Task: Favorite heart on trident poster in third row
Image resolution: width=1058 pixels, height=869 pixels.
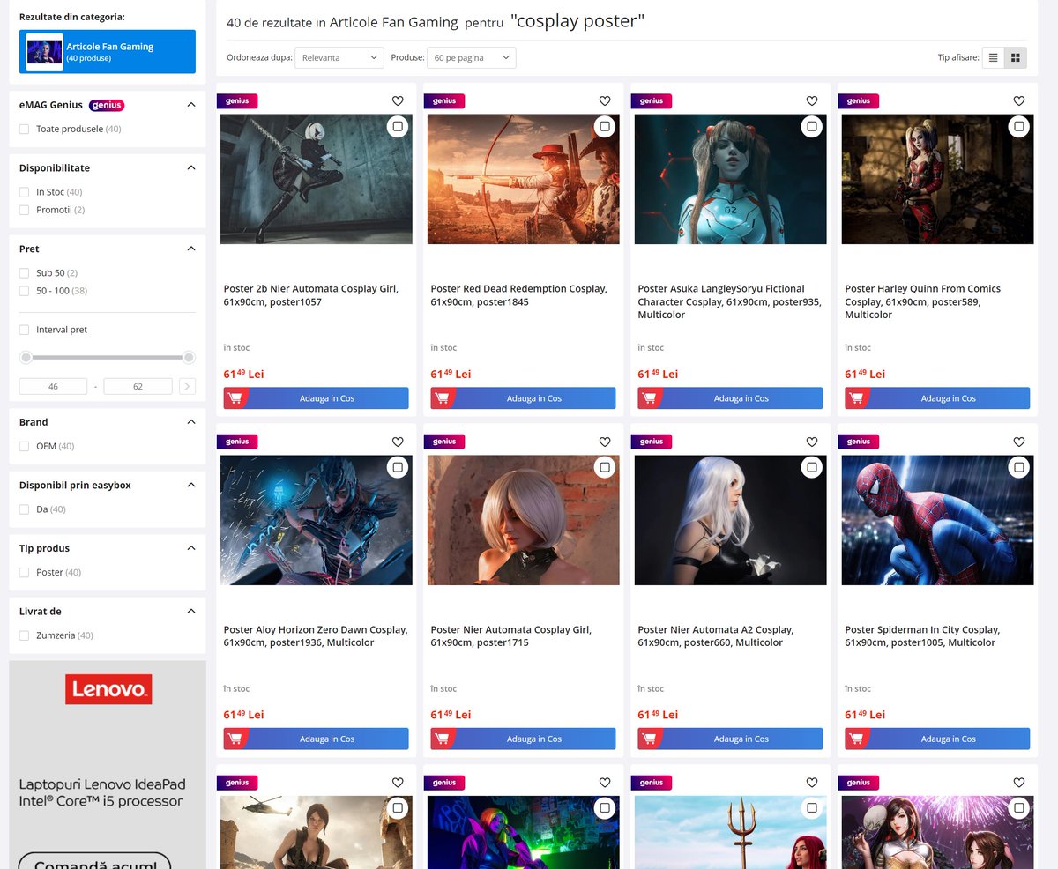Action: coord(812,783)
